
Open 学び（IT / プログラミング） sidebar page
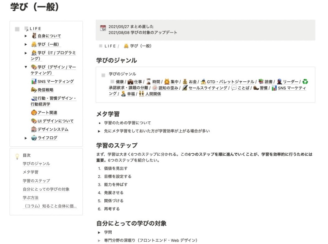(53, 55)
